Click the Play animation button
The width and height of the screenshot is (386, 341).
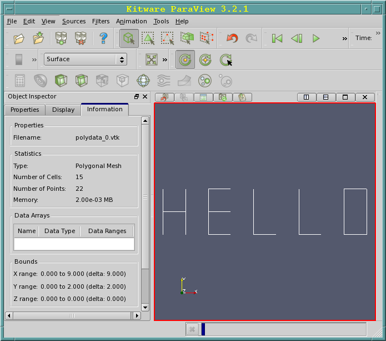tap(316, 38)
